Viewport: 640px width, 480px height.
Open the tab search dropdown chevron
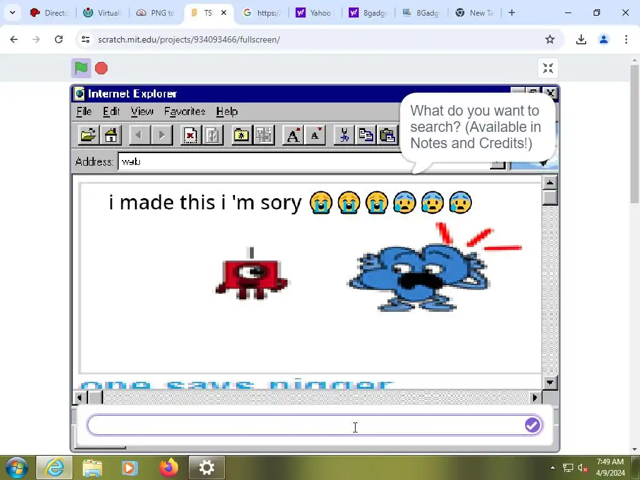[12, 12]
